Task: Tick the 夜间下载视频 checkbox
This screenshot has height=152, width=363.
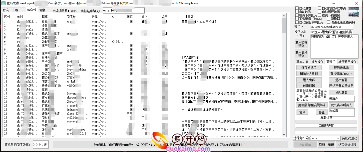Action: click(320, 15)
